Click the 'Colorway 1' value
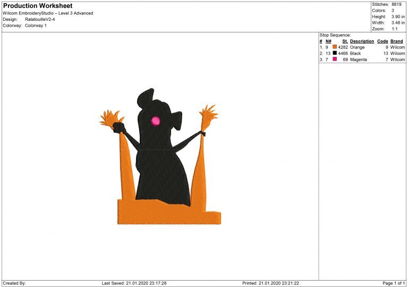Viewport: 408px width, 287px height. [36, 26]
